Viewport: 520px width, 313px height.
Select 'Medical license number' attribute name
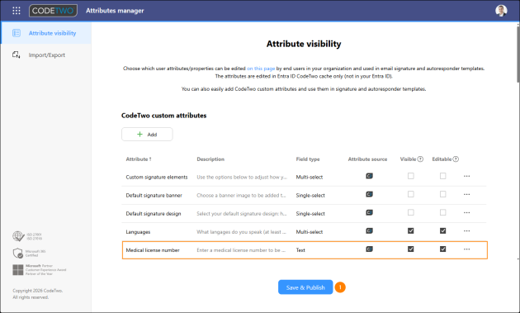coord(153,250)
